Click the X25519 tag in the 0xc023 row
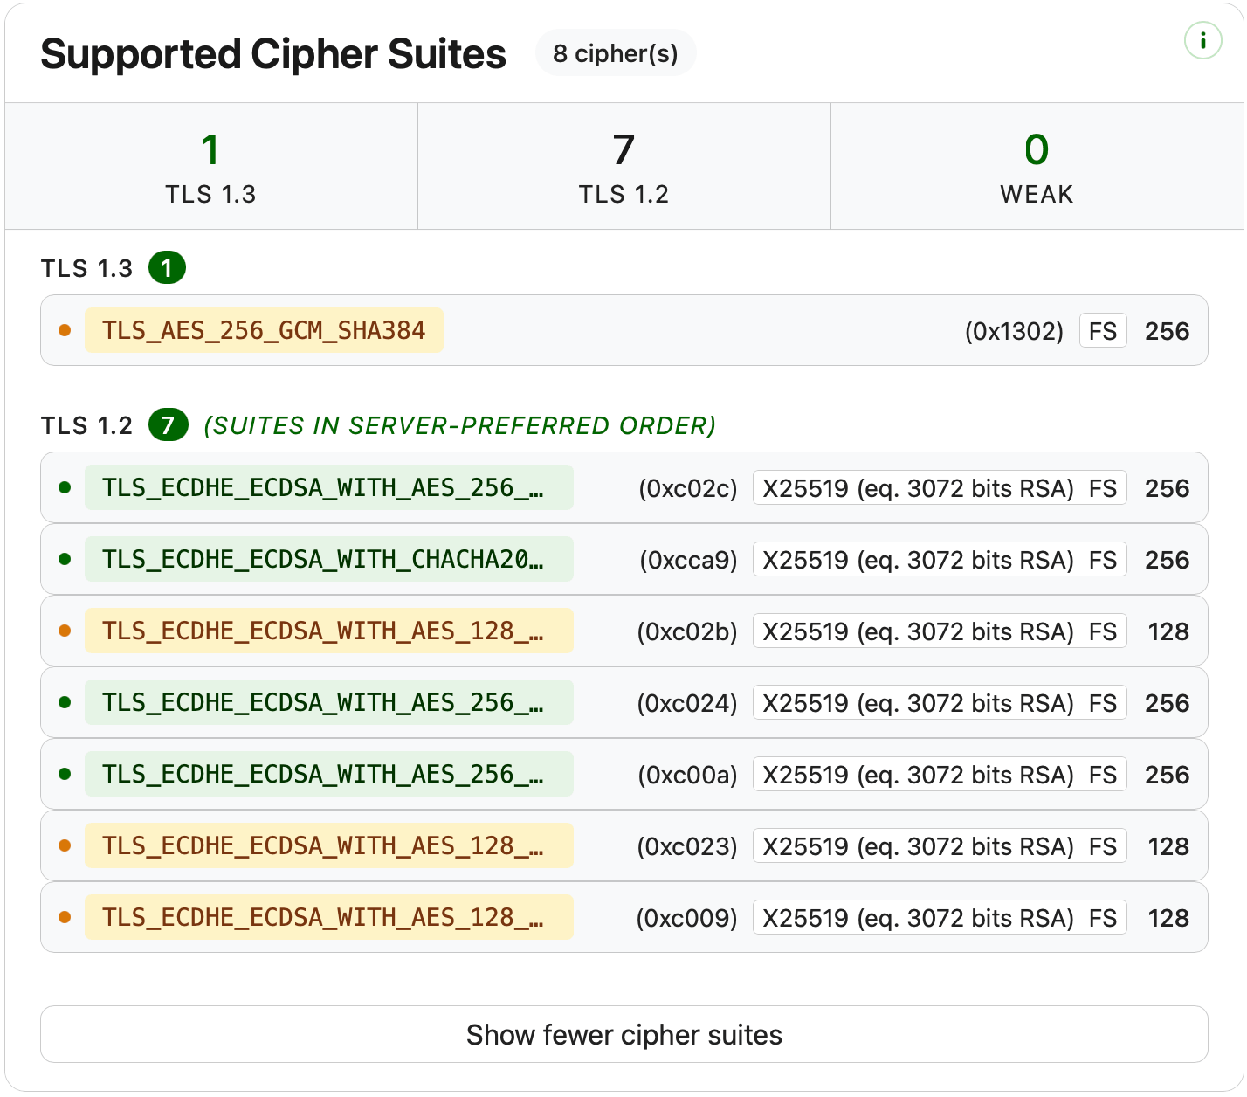The image size is (1247, 1097). pyautogui.click(x=940, y=846)
